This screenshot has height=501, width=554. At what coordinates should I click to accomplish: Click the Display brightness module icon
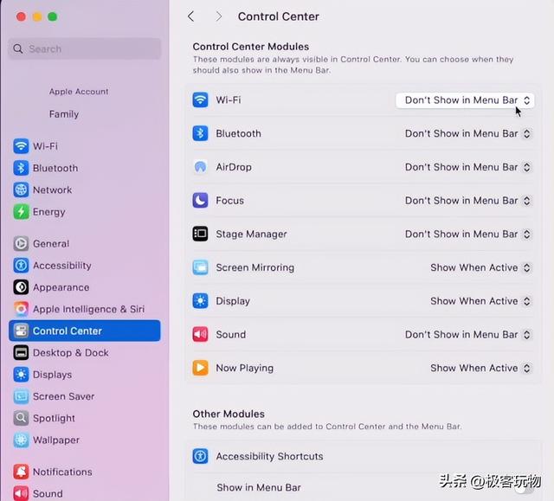[x=200, y=301]
